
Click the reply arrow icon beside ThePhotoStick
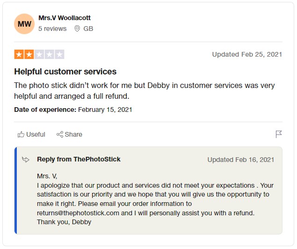[x=26, y=160]
